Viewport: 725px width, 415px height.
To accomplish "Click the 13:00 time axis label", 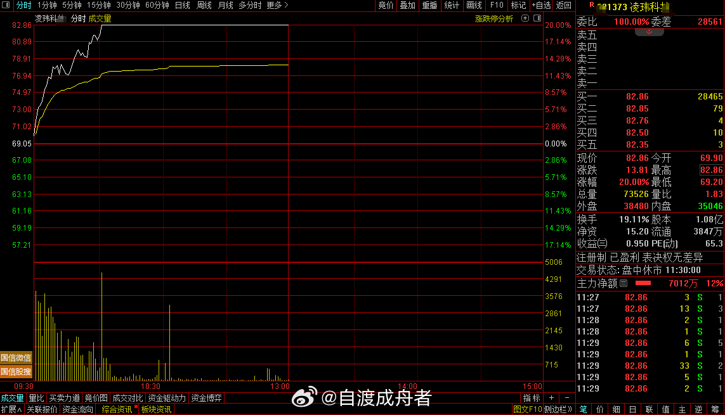I will (x=280, y=386).
